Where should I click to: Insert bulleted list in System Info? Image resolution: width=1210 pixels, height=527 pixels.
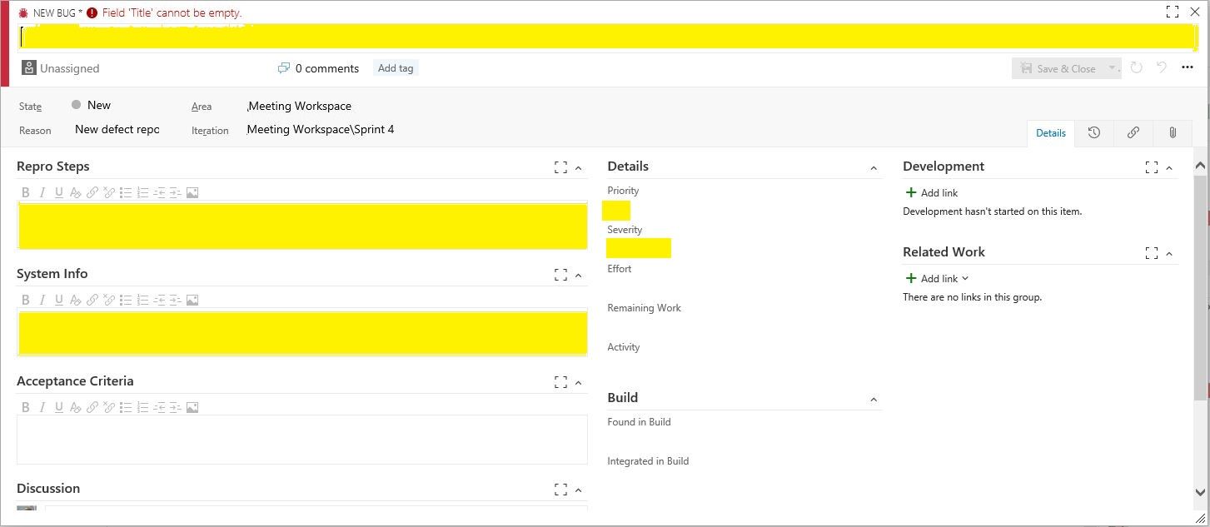tap(126, 300)
